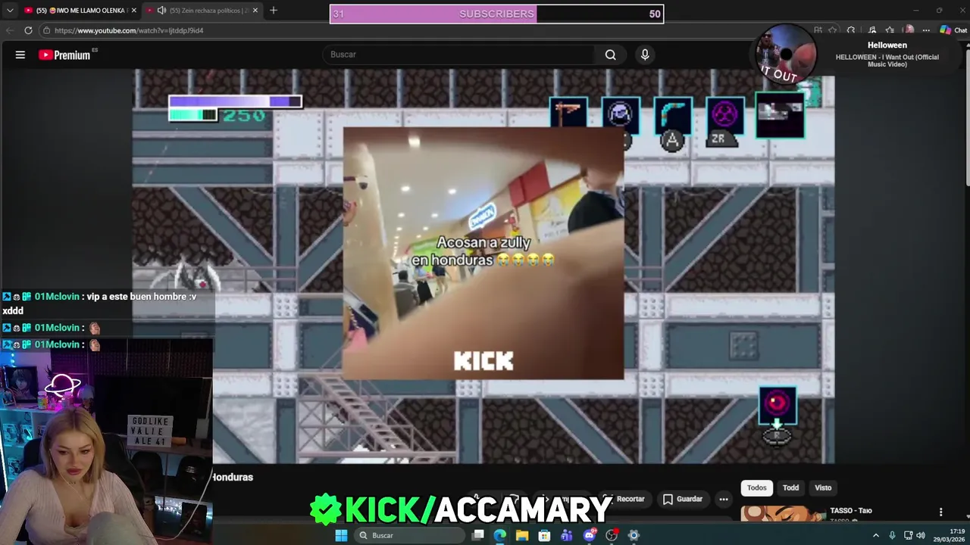Screen dimensions: 970x545
Task: Open File Explorer from taskbar
Action: [x=522, y=535]
